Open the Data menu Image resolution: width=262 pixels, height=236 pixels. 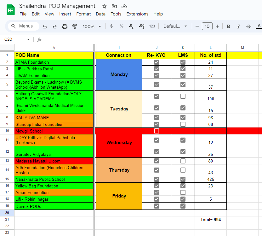100,14
